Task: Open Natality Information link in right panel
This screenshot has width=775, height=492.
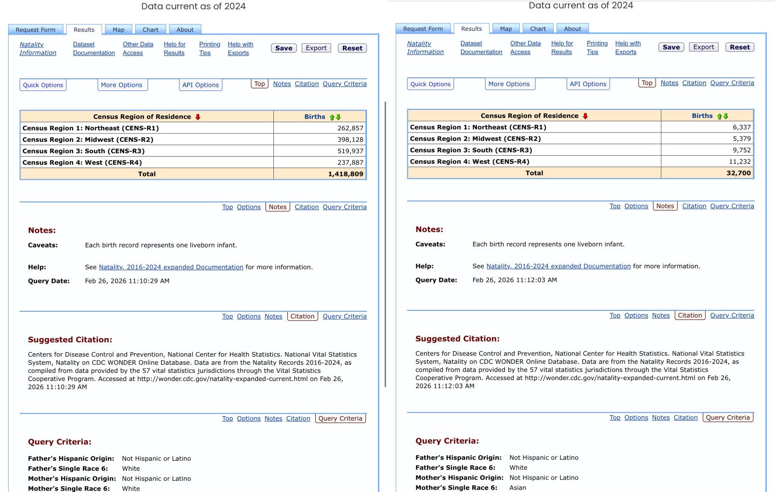Action: click(x=426, y=48)
